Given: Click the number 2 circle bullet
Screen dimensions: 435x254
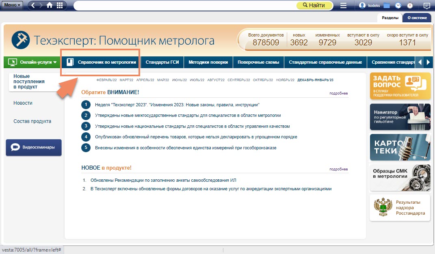Looking at the screenshot, I should [86, 115].
